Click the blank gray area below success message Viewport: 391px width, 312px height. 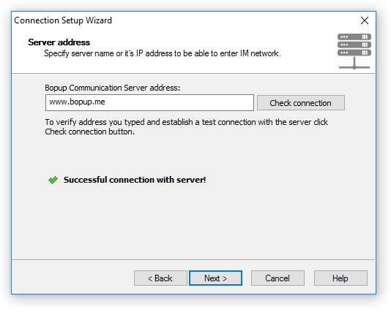pos(193,221)
